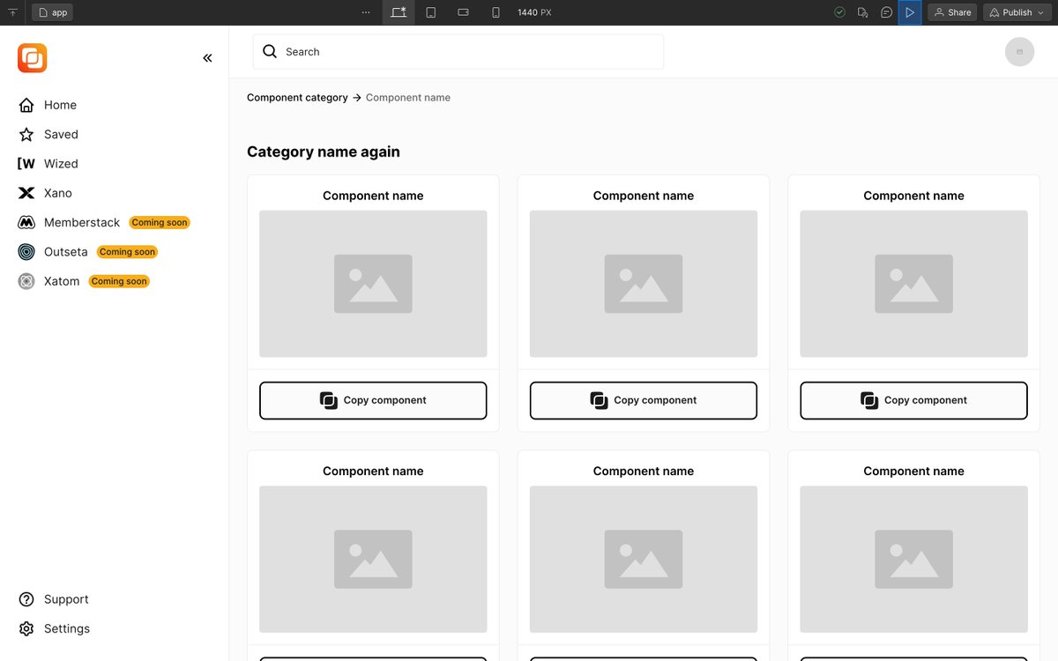This screenshot has width=1058, height=661.
Task: Click Outseta's Coming soon badge
Action: [127, 252]
